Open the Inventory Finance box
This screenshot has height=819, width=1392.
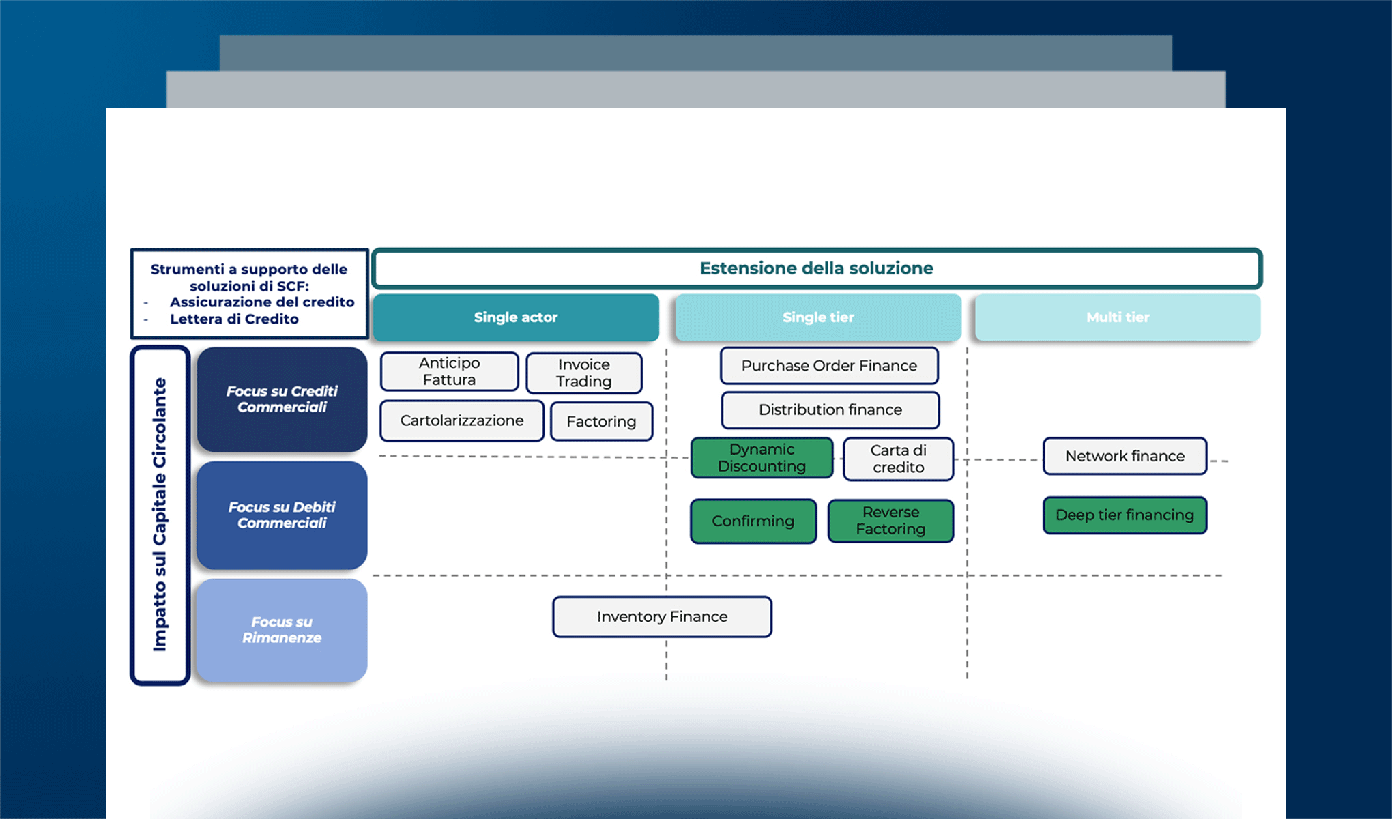[x=661, y=616]
